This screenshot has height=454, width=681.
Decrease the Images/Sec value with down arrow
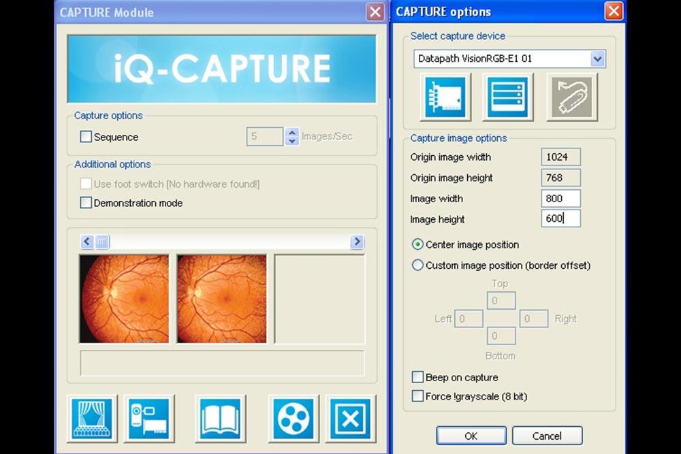(292, 141)
